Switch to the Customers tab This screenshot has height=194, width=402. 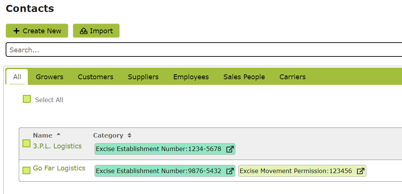pos(96,77)
